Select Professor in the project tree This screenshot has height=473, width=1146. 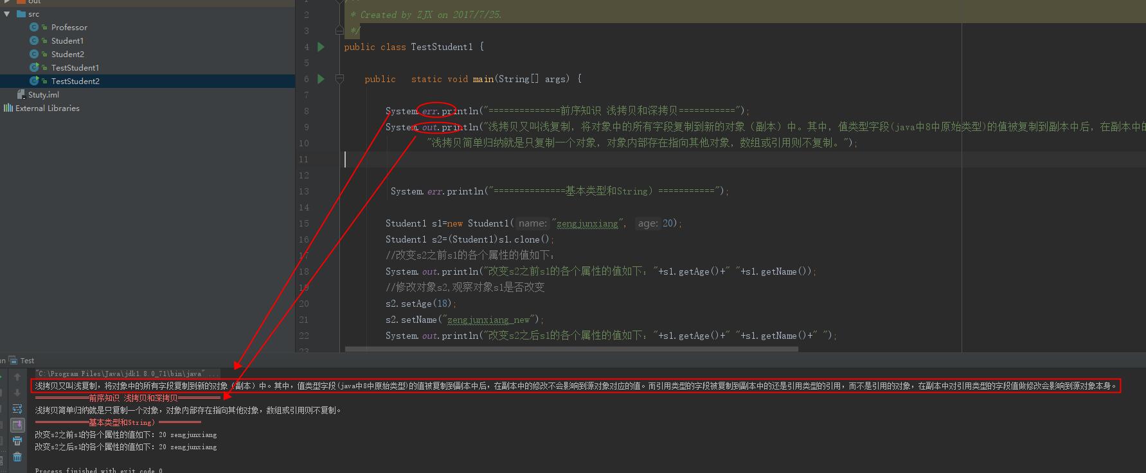tap(69, 27)
